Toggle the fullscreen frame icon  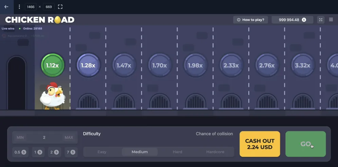coord(60,7)
